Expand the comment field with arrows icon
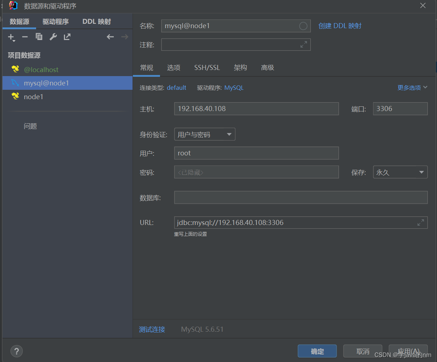 point(304,44)
